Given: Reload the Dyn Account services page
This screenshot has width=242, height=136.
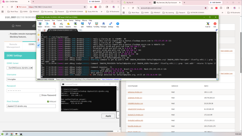Looking at the screenshot, I should pos(133,8).
